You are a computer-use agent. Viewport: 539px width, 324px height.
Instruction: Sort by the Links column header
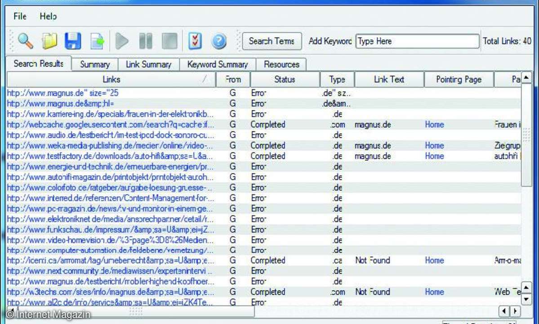(111, 80)
